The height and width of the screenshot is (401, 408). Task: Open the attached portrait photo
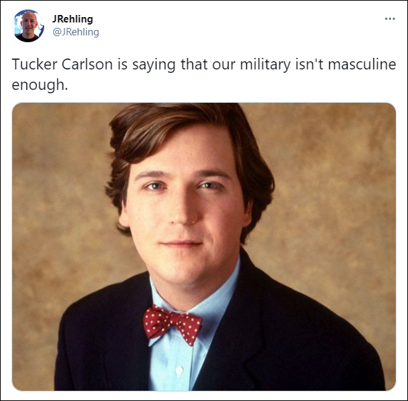(x=204, y=246)
